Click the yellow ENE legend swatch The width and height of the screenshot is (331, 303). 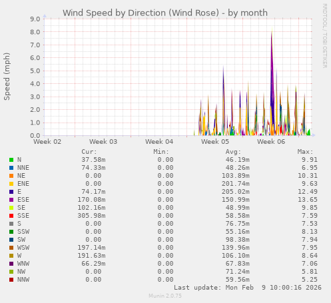(x=11, y=184)
